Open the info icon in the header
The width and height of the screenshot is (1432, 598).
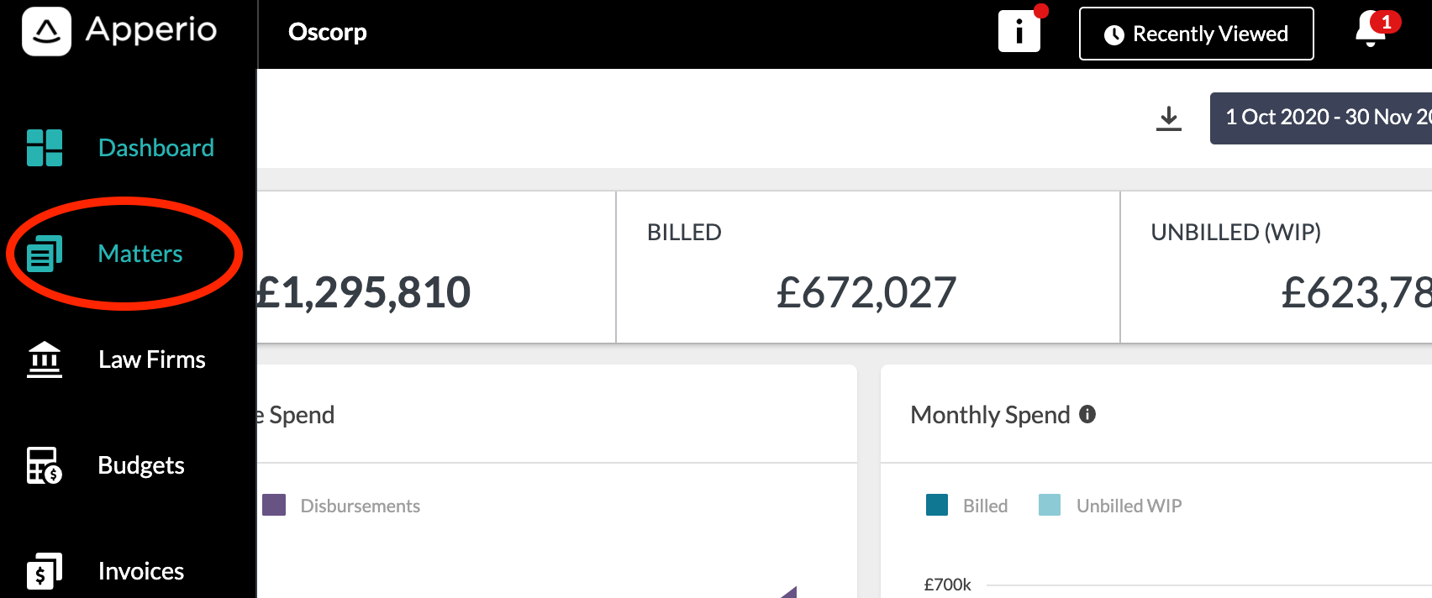click(x=1019, y=32)
